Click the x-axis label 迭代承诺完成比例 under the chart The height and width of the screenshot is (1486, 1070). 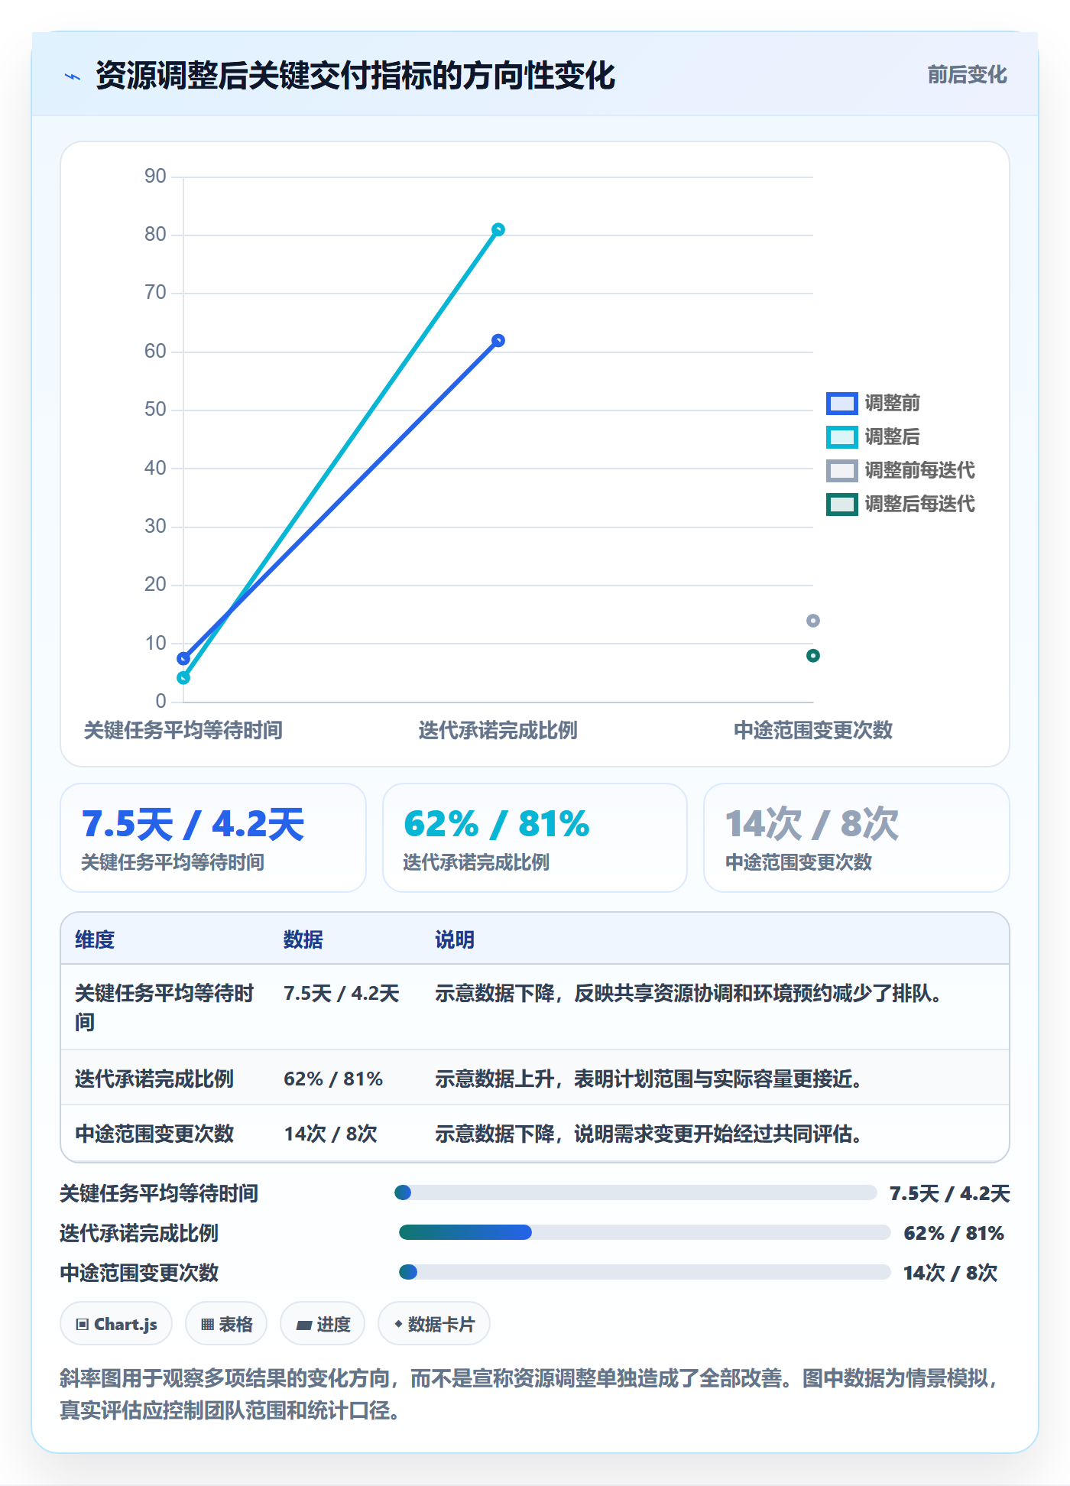pos(498,730)
